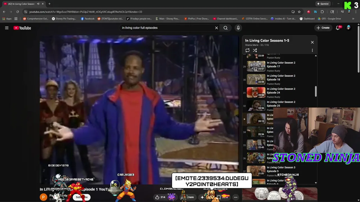Open Chrome extensions puzzle icon
360x202 pixels.
point(322,12)
